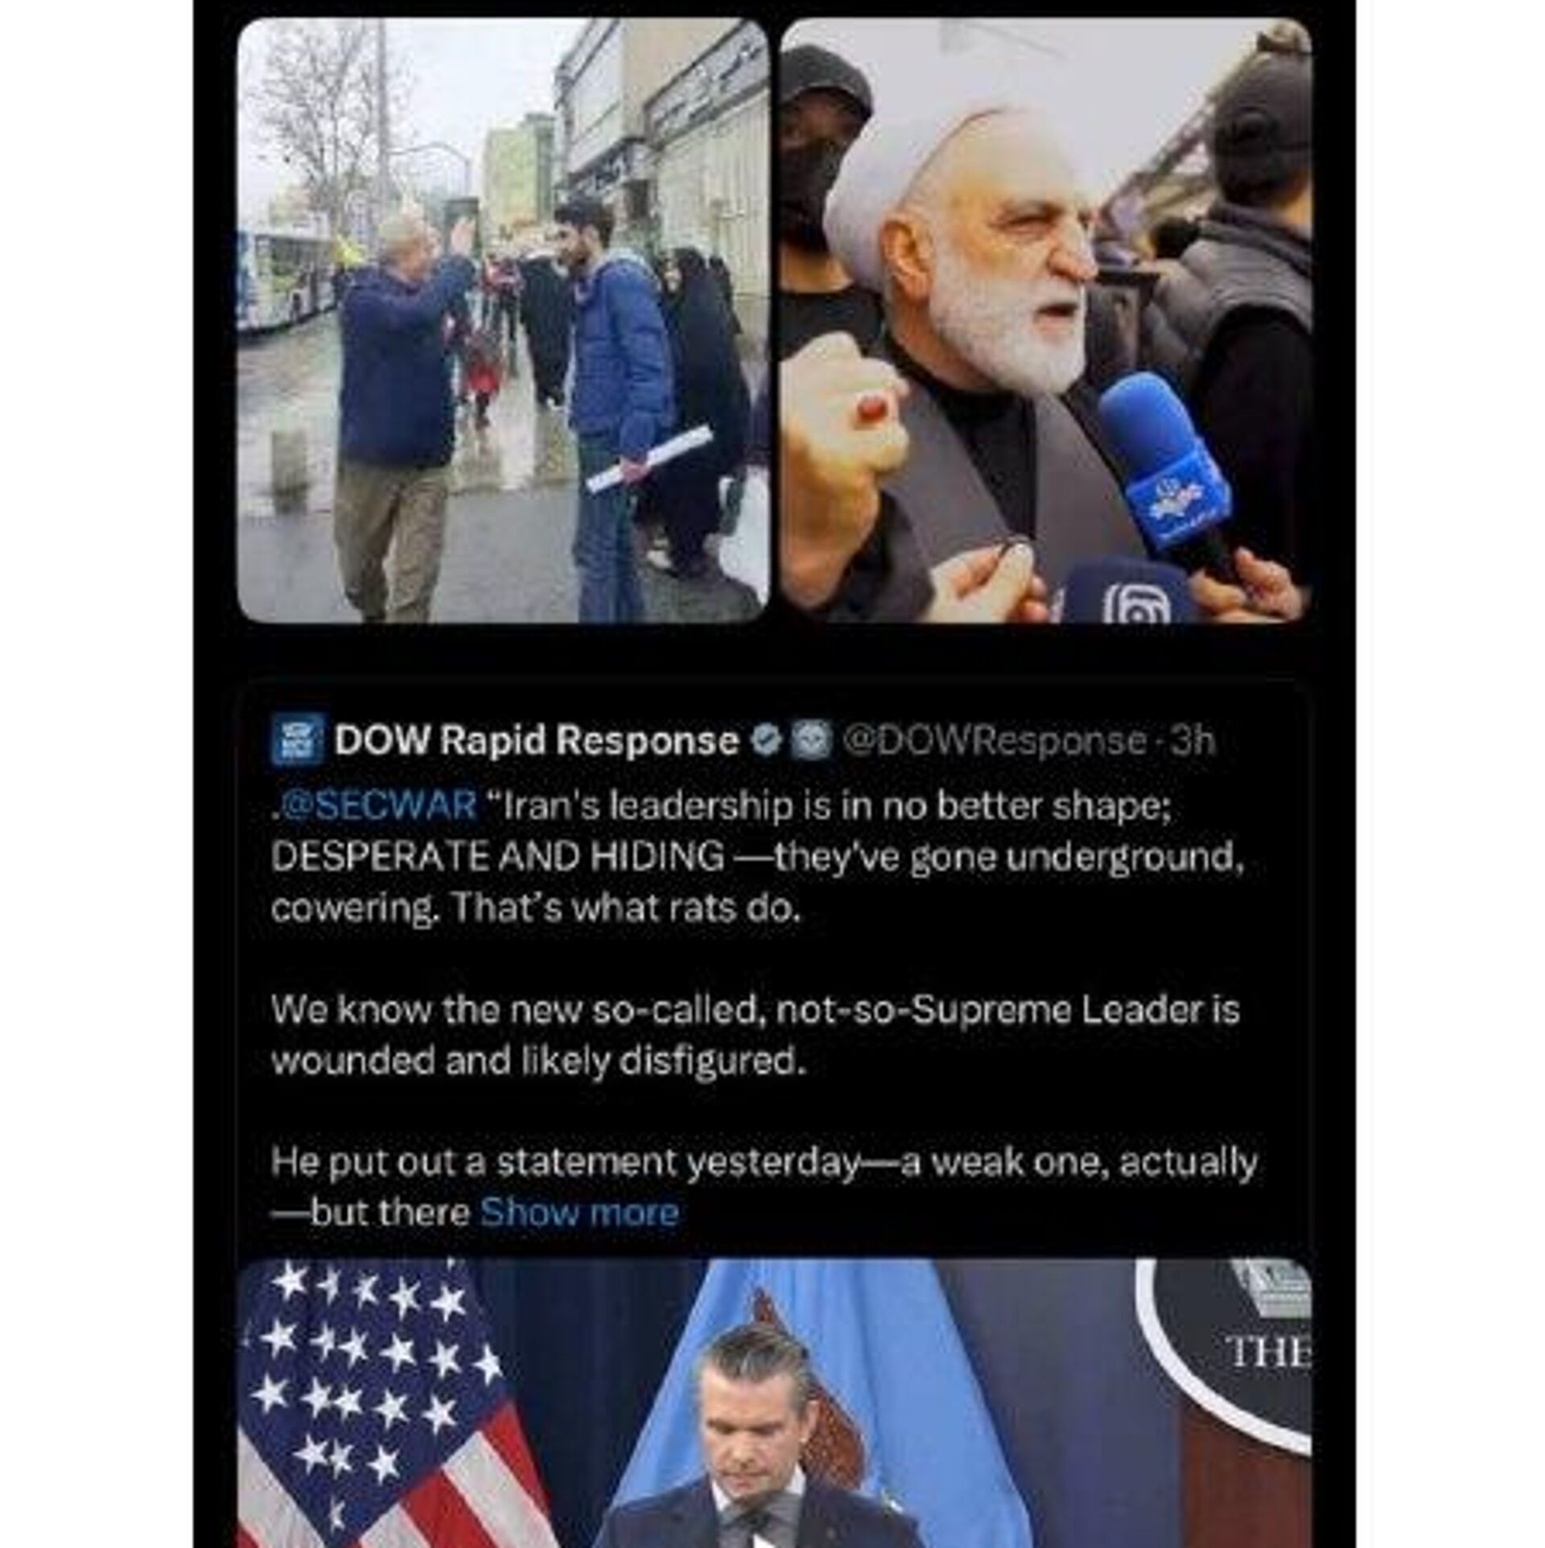
Task: Open the right photo of the white-turbaned man
Action: click(1046, 320)
